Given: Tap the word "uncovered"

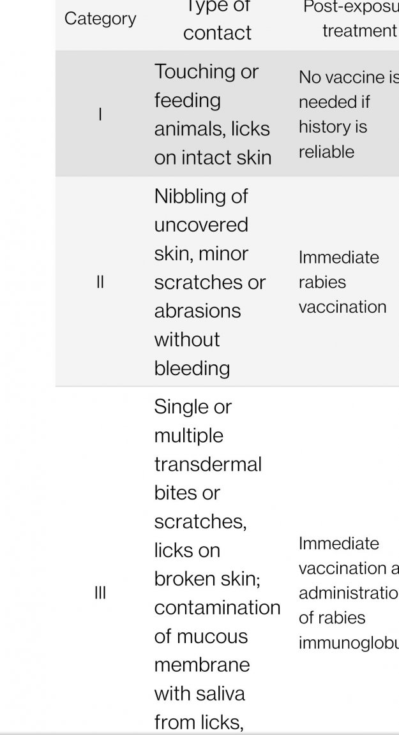Looking at the screenshot, I should tap(201, 225).
